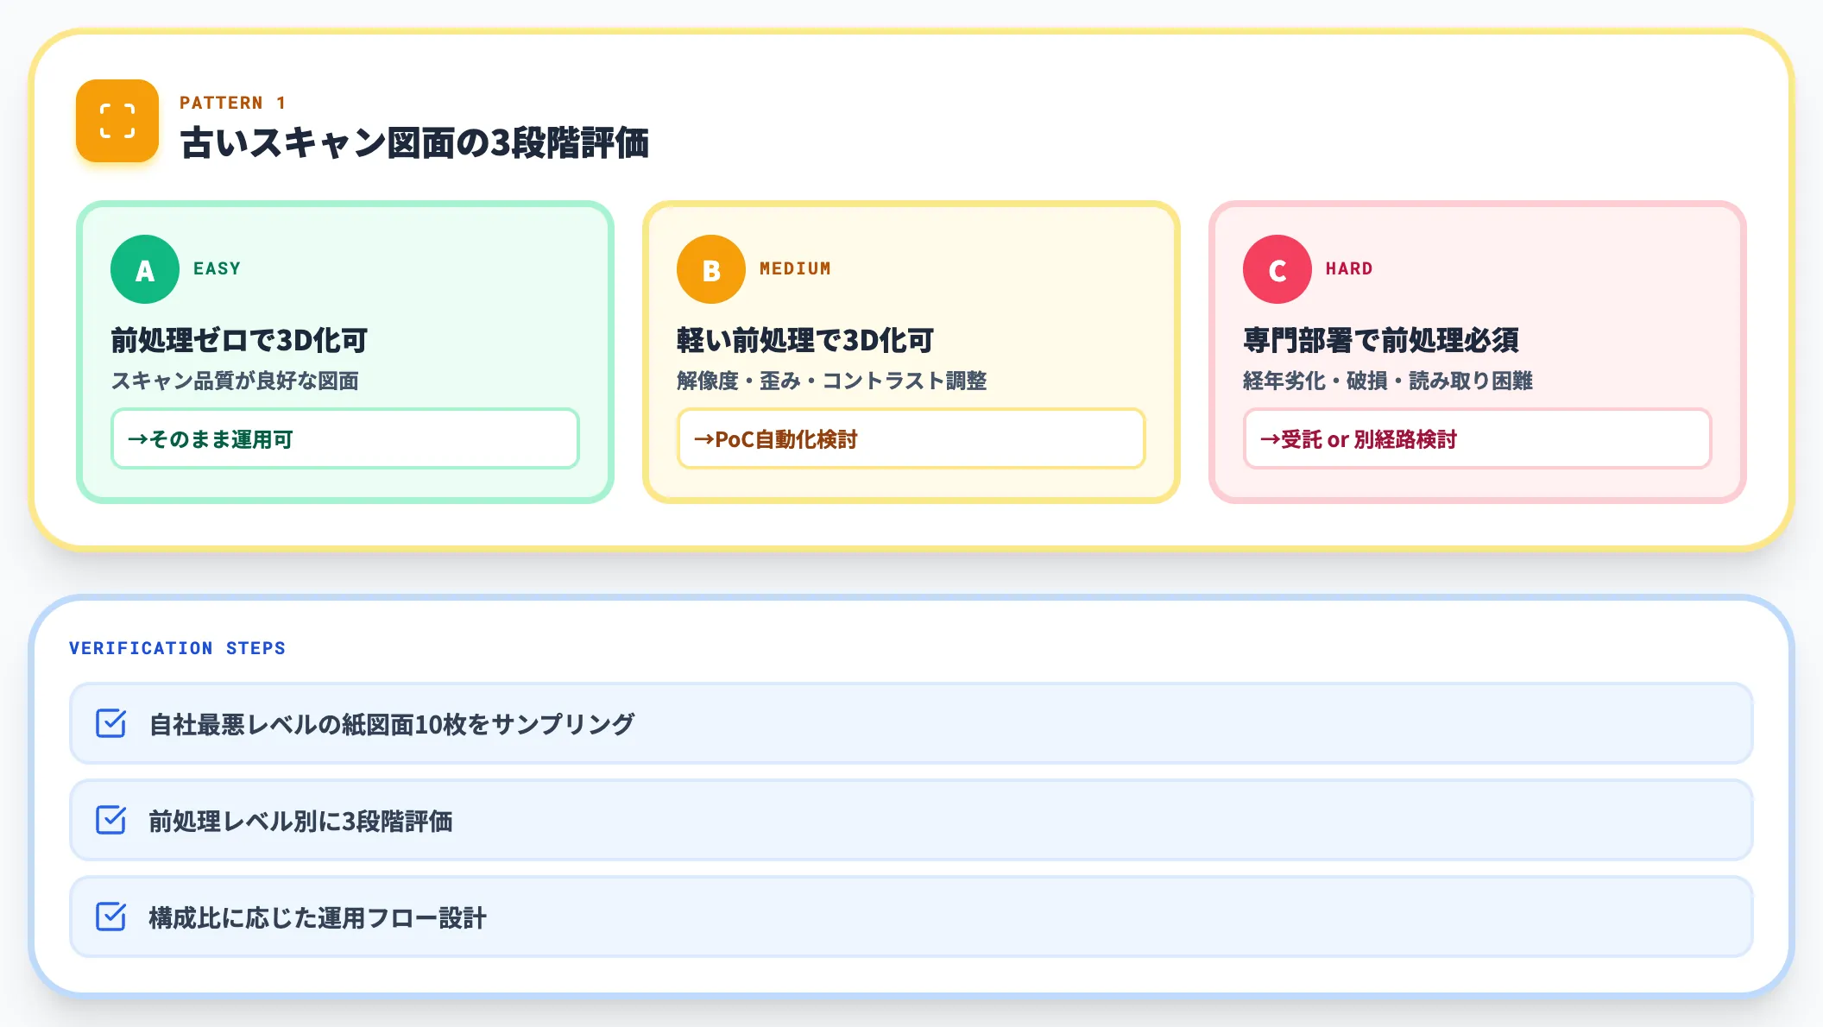This screenshot has width=1823, height=1027.
Task: Toggle checkbox for 自社最悪レベルの紙図面10枚をサンプリング
Action: 110,723
